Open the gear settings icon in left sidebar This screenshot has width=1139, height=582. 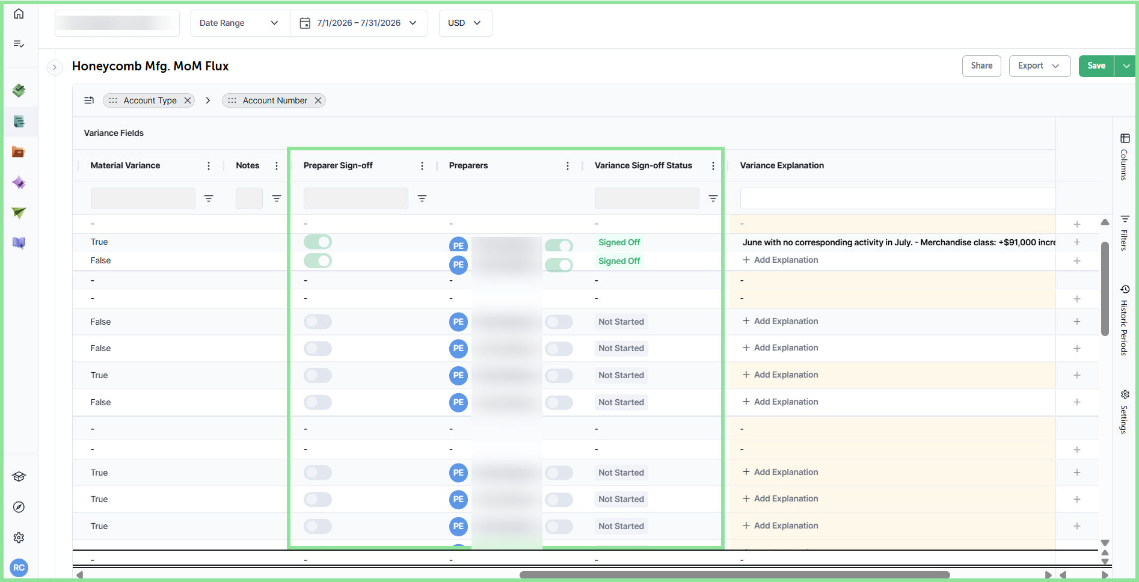pos(19,538)
